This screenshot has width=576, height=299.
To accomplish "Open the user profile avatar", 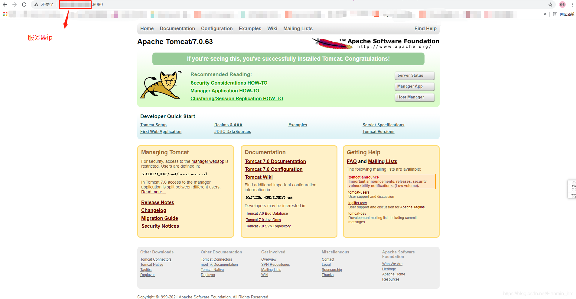I will point(562,5).
